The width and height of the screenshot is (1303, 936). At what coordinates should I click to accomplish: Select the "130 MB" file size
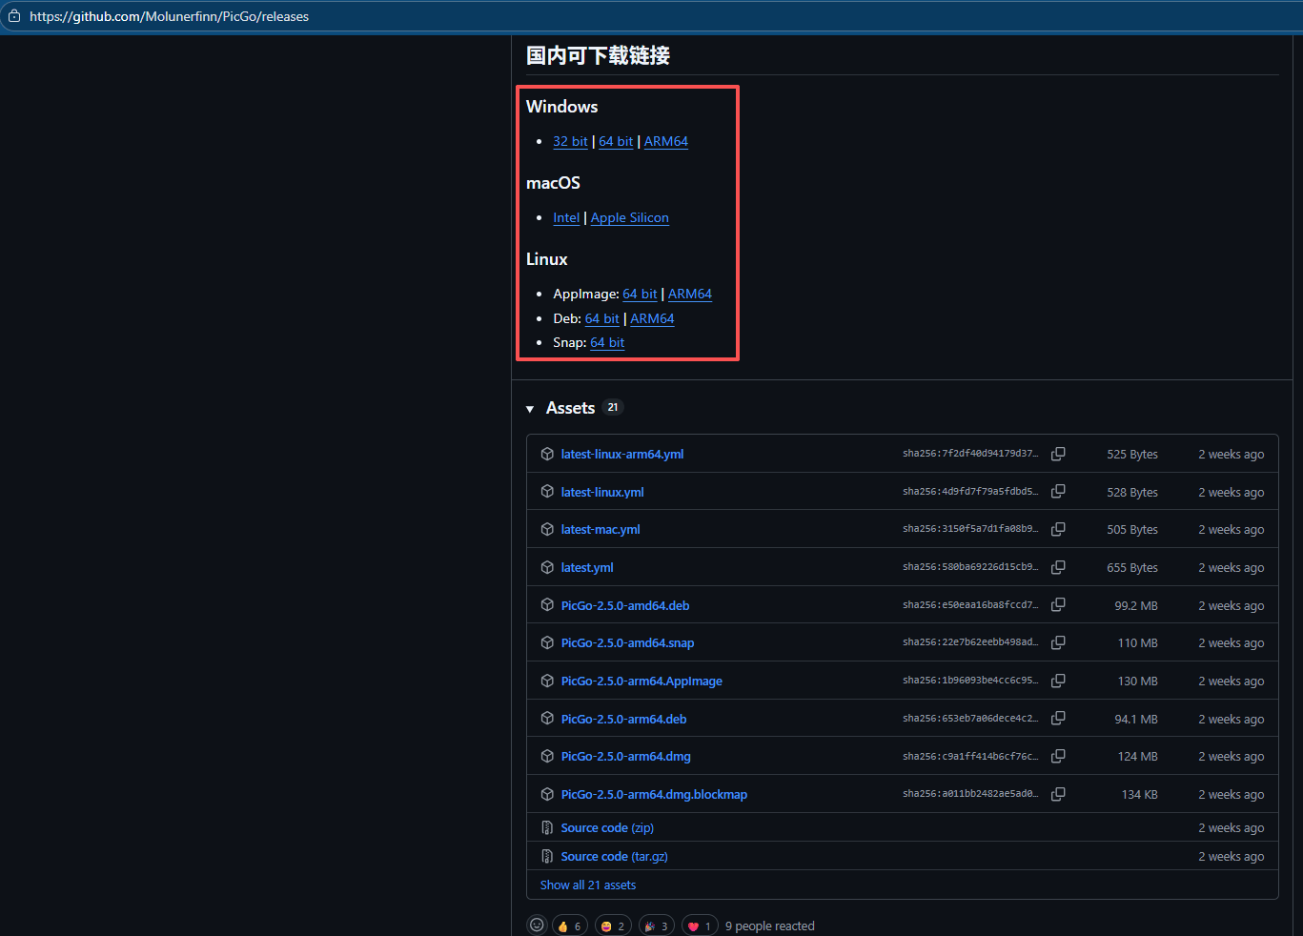coord(1138,681)
